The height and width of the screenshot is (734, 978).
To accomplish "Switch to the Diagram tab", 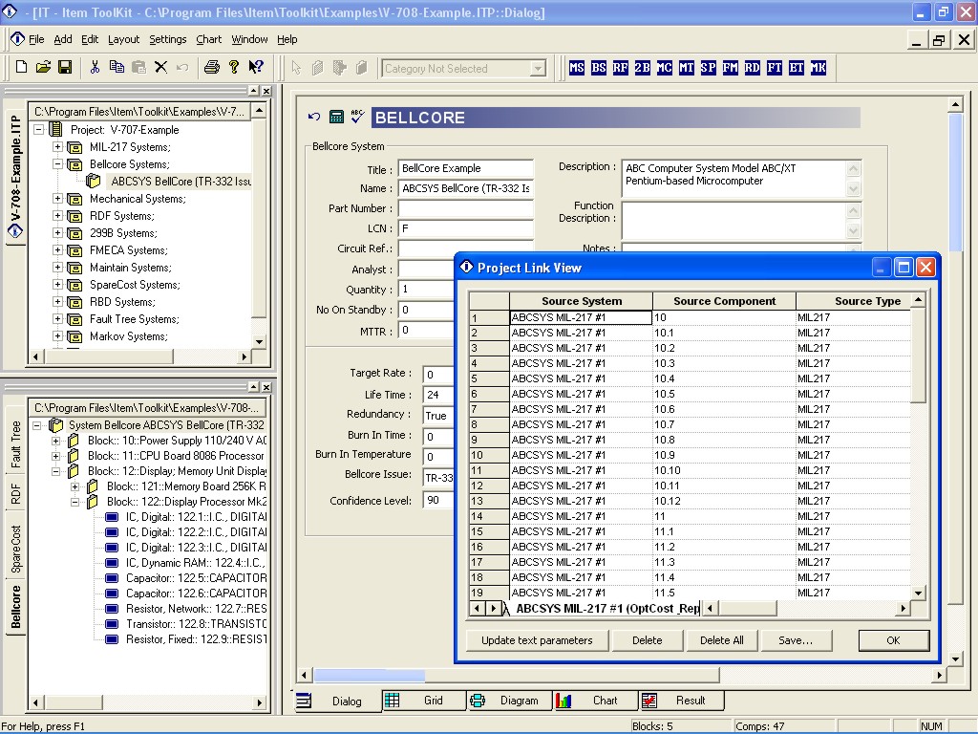I will tap(510, 701).
